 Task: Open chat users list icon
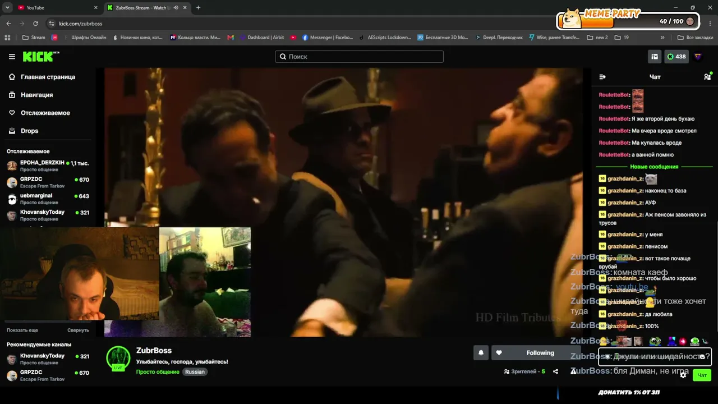tap(707, 77)
